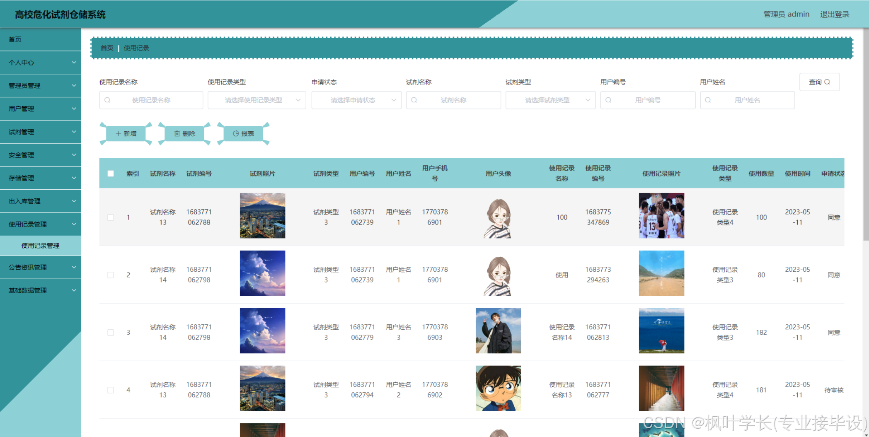This screenshot has height=437, width=869.
Task: Expand 基础数据管理 sidebar menu
Action: (41, 290)
